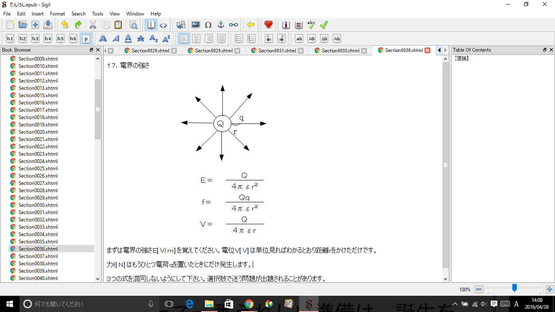Insert special character with Omega icon
555x312 pixels.
208,25
